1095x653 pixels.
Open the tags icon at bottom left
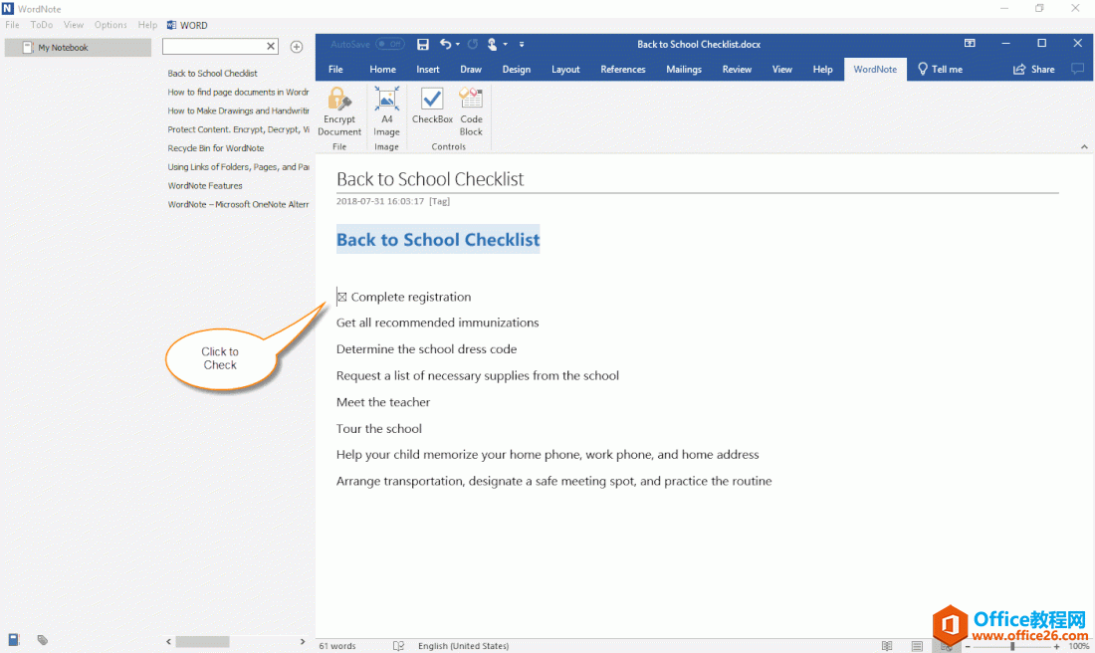43,640
